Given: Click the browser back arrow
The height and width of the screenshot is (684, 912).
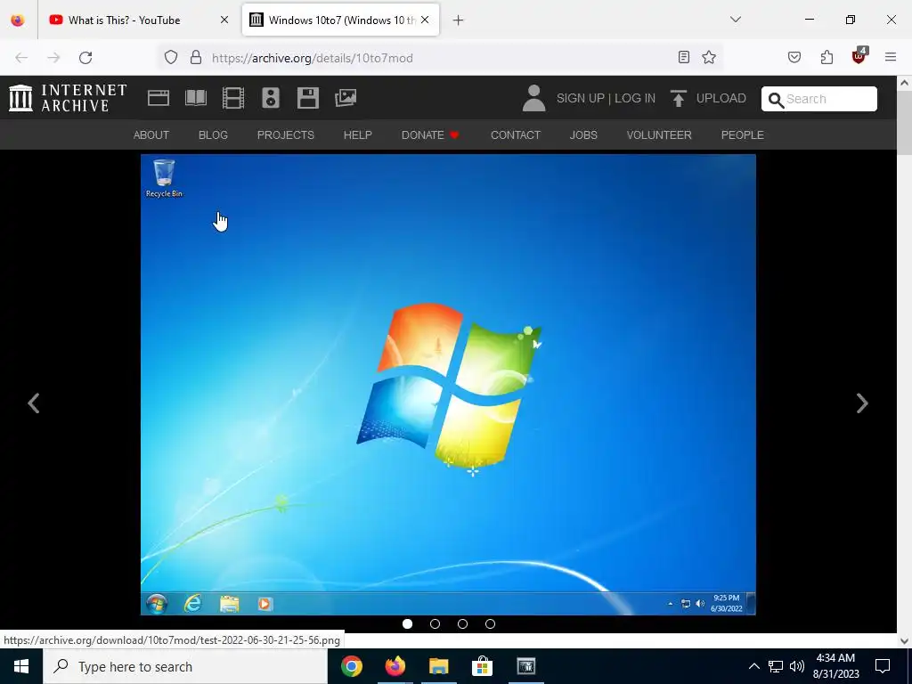Looking at the screenshot, I should (x=21, y=58).
